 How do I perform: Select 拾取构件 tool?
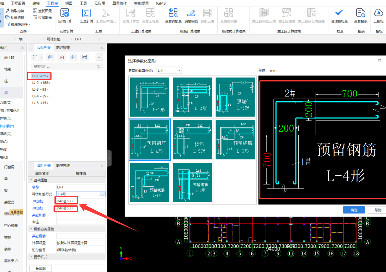[15, 11]
